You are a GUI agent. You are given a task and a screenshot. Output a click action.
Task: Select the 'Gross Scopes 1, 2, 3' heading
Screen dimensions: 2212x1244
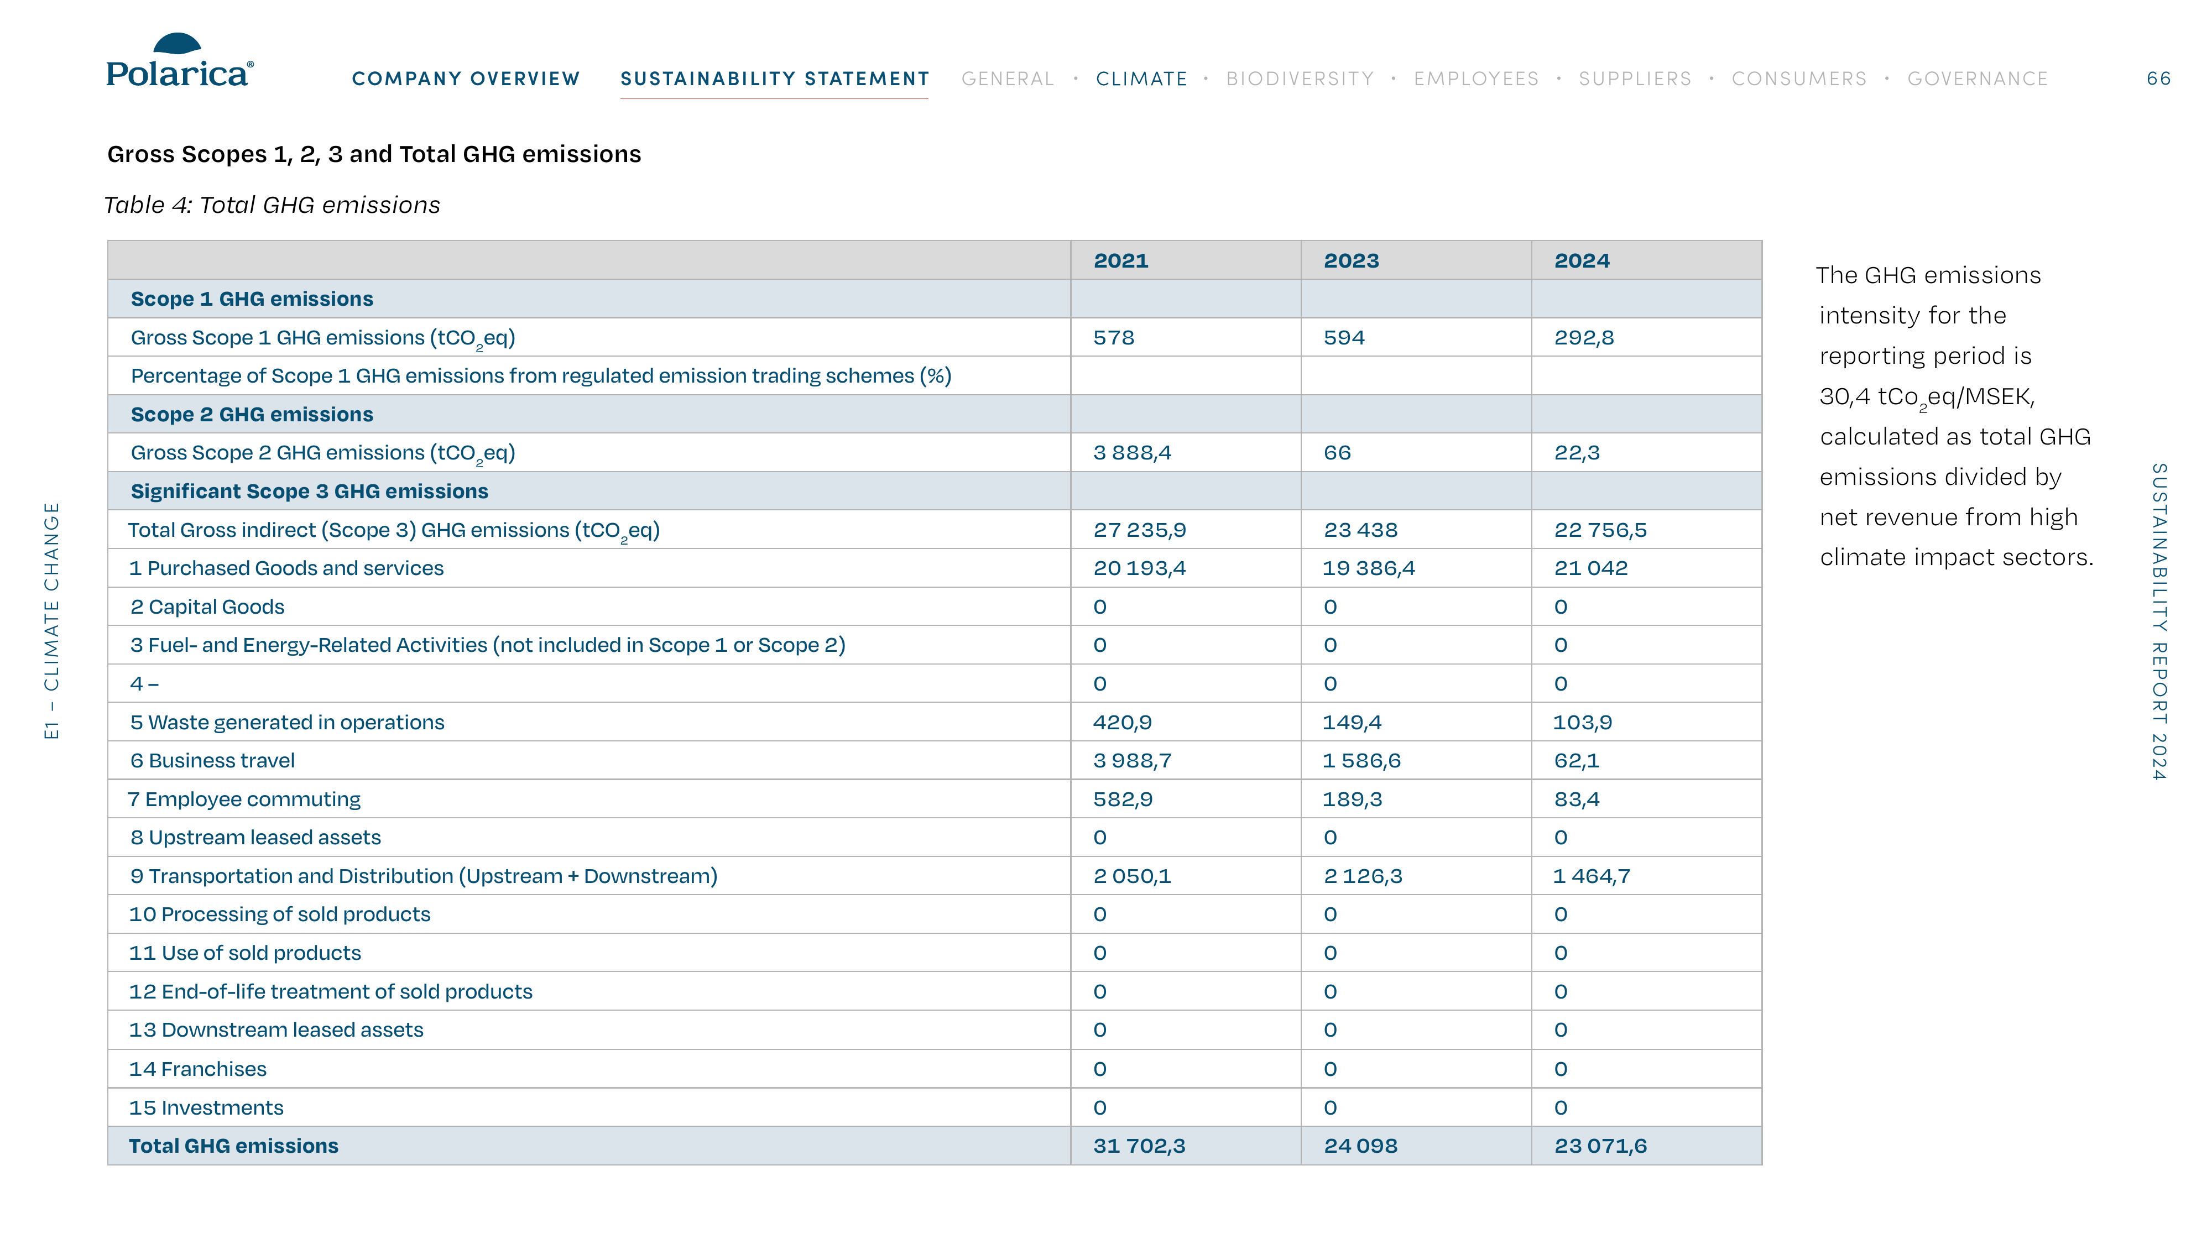[373, 154]
